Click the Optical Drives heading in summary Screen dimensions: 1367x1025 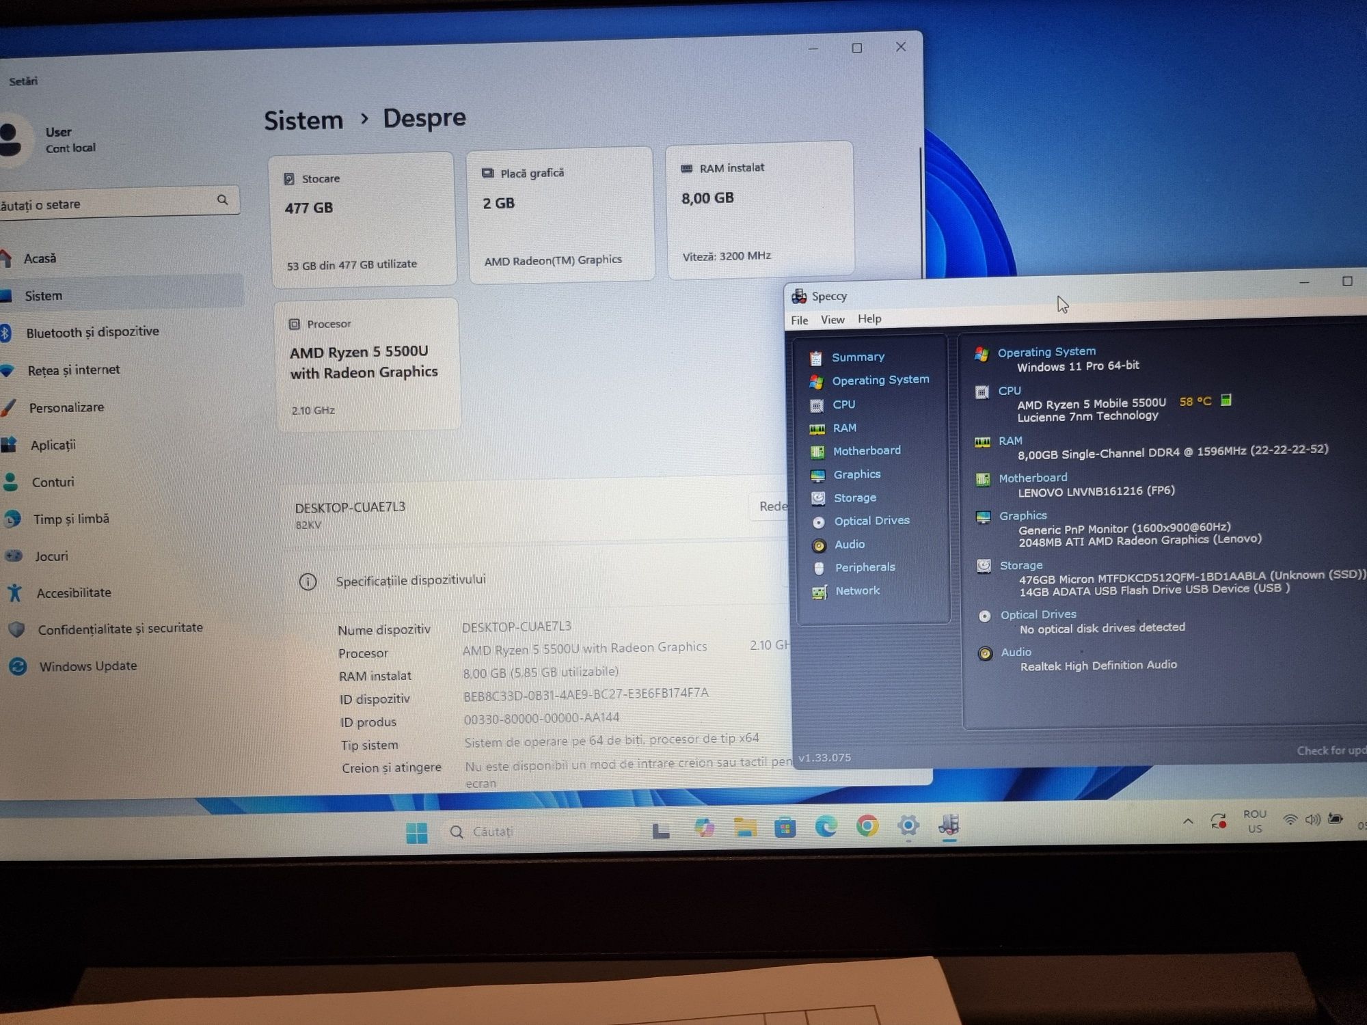[1038, 615]
